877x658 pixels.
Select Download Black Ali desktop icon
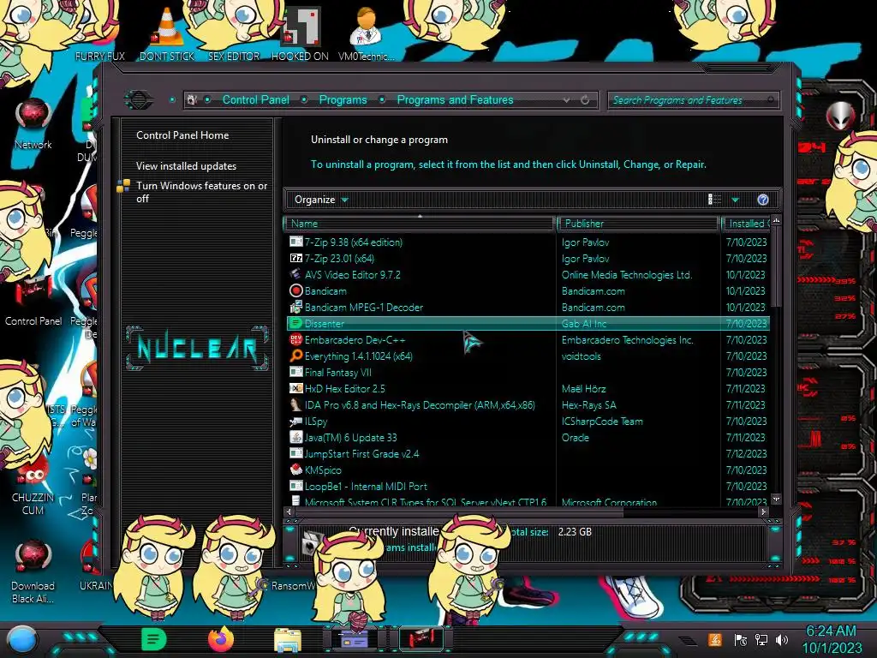pyautogui.click(x=33, y=571)
